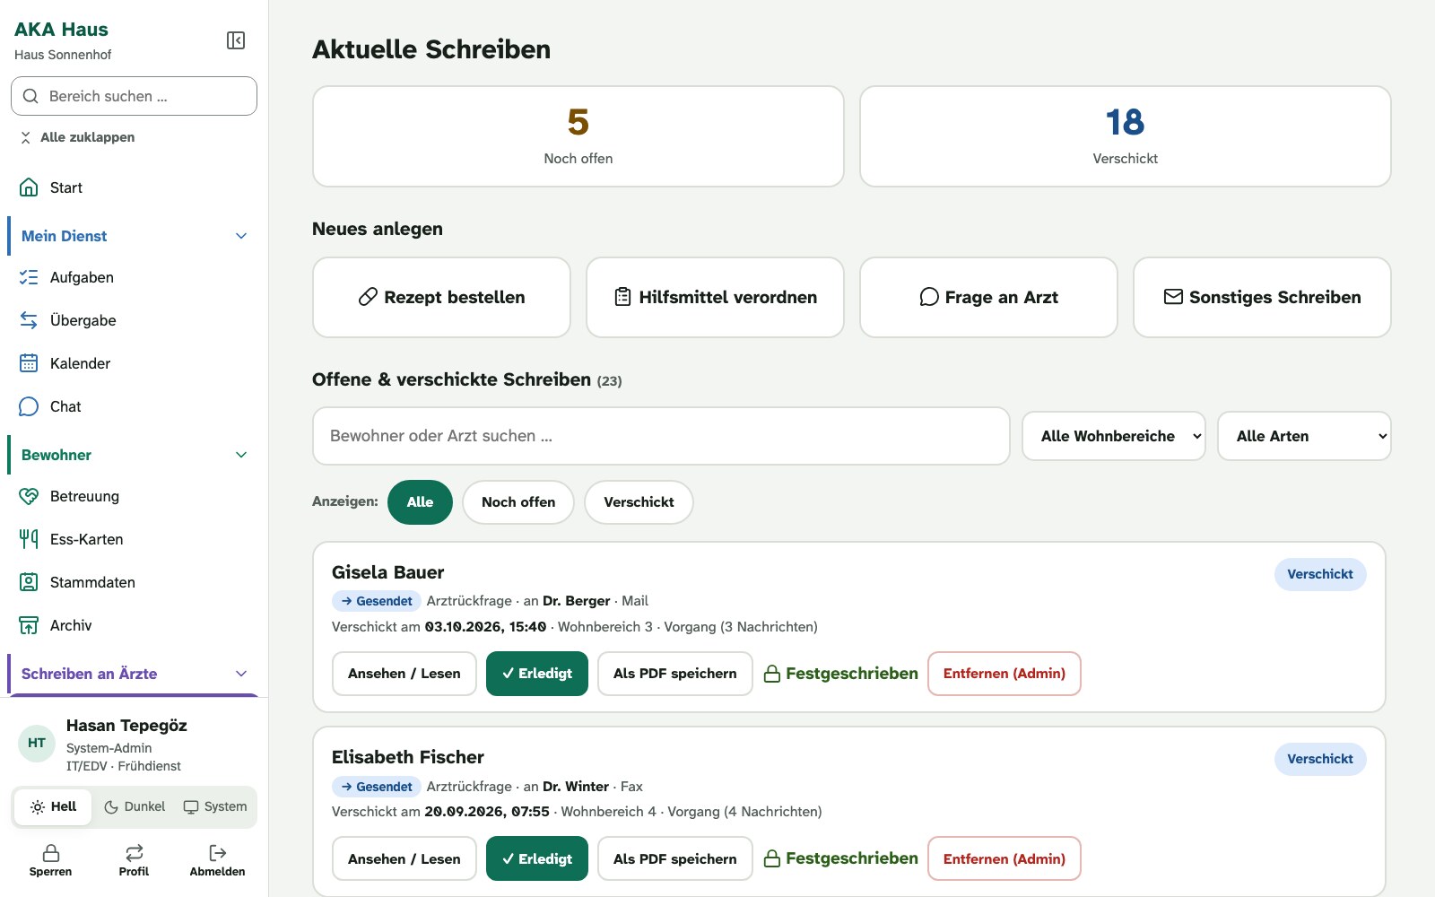Click the HT user avatar
1435x897 pixels.
coord(37,744)
